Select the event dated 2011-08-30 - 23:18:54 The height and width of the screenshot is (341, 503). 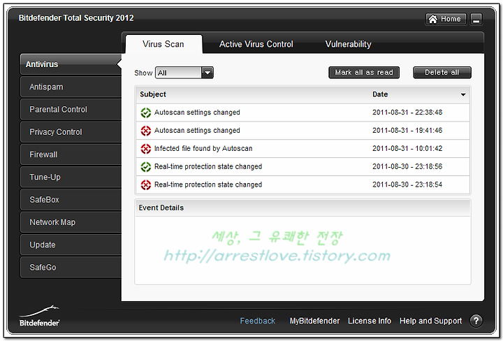[x=302, y=184]
